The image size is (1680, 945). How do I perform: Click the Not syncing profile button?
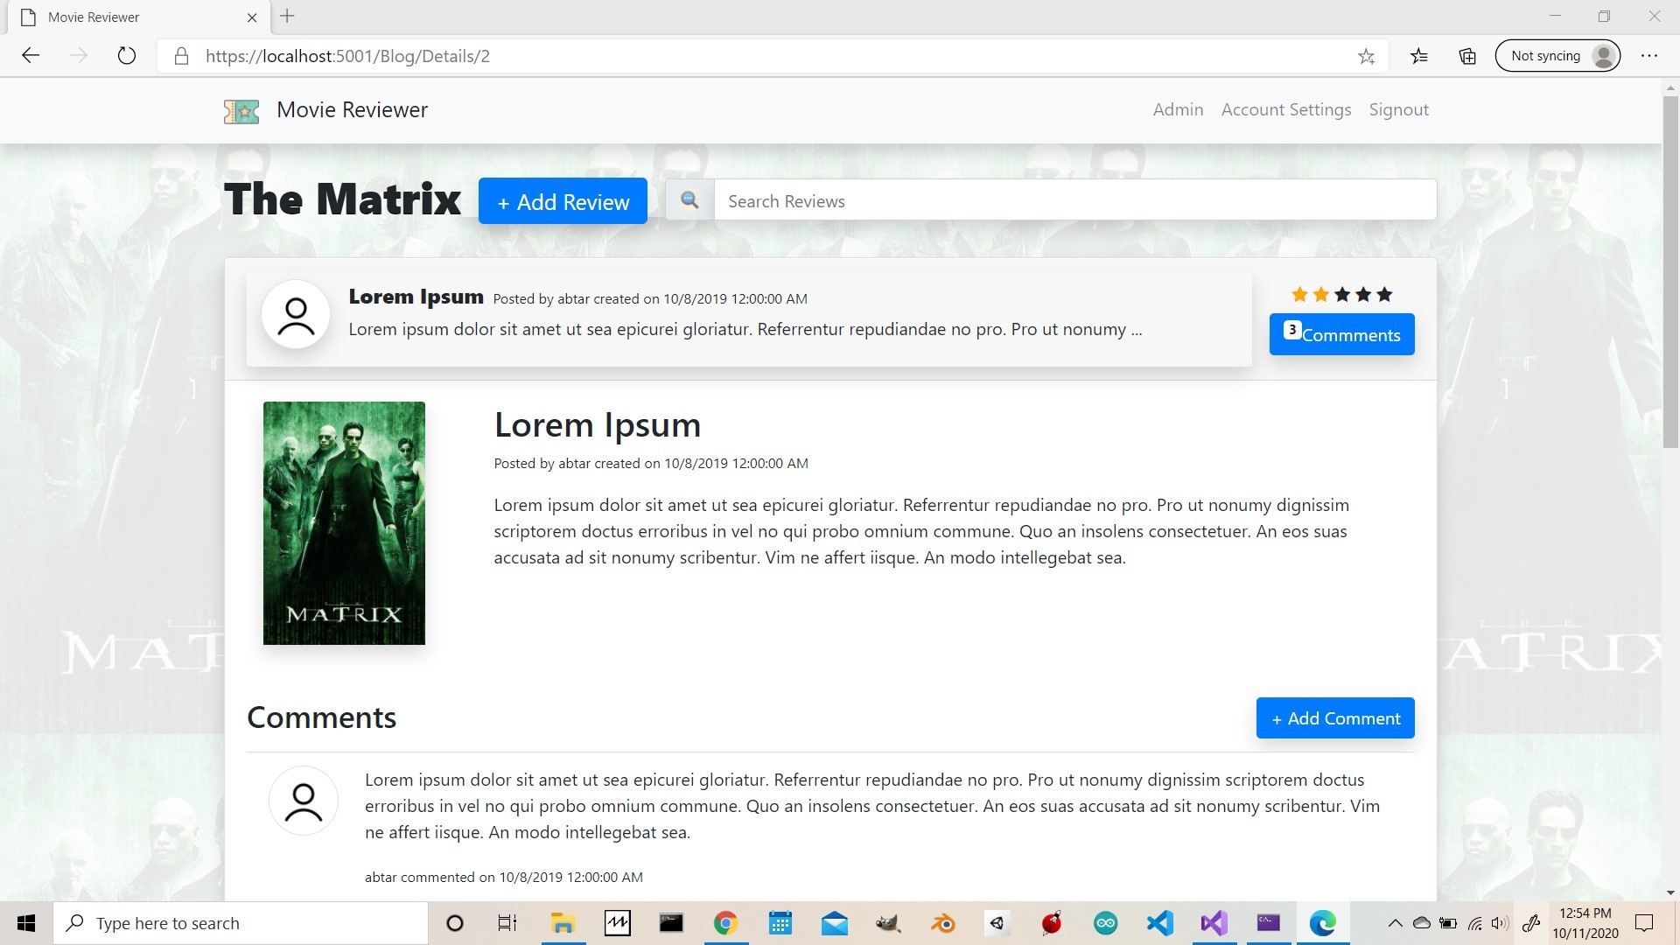1557,56
